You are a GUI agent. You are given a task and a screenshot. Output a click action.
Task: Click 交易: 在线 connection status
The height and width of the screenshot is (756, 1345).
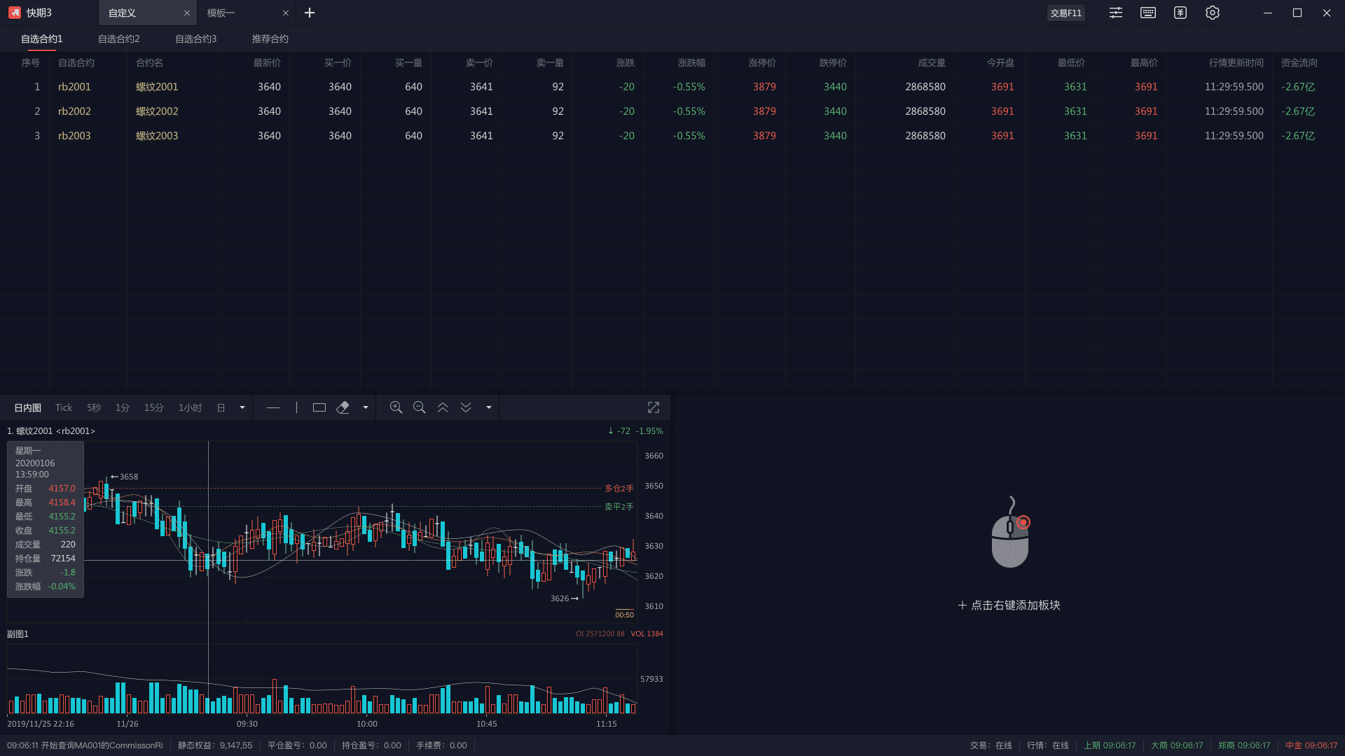click(x=991, y=745)
